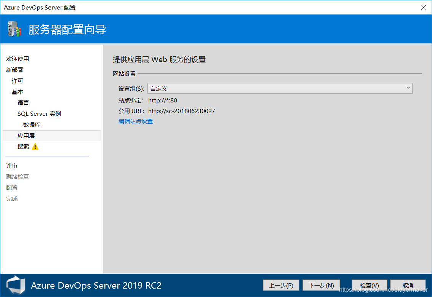Click the 就绪检查 step
Image resolution: width=432 pixels, height=297 pixels.
[18, 177]
